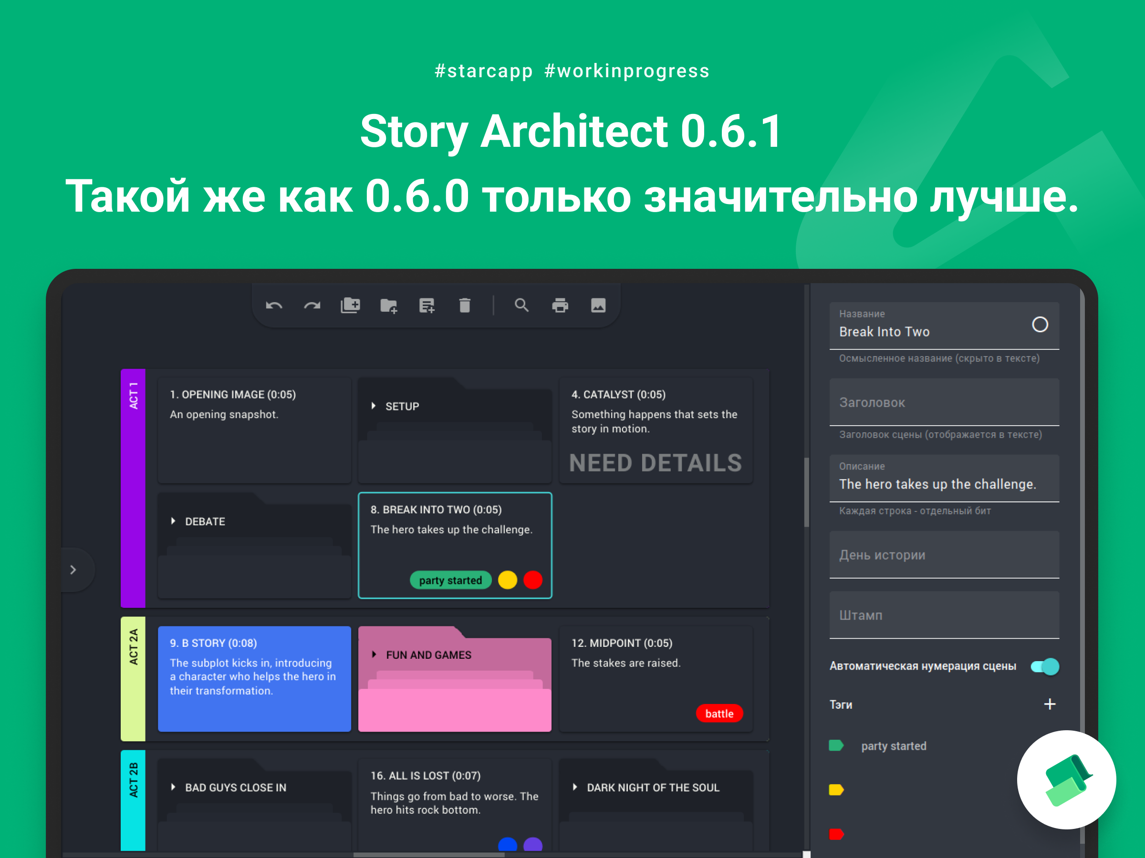This screenshot has width=1145, height=858.
Task: Click the horizontal scrollbar under the board
Action: (428, 854)
